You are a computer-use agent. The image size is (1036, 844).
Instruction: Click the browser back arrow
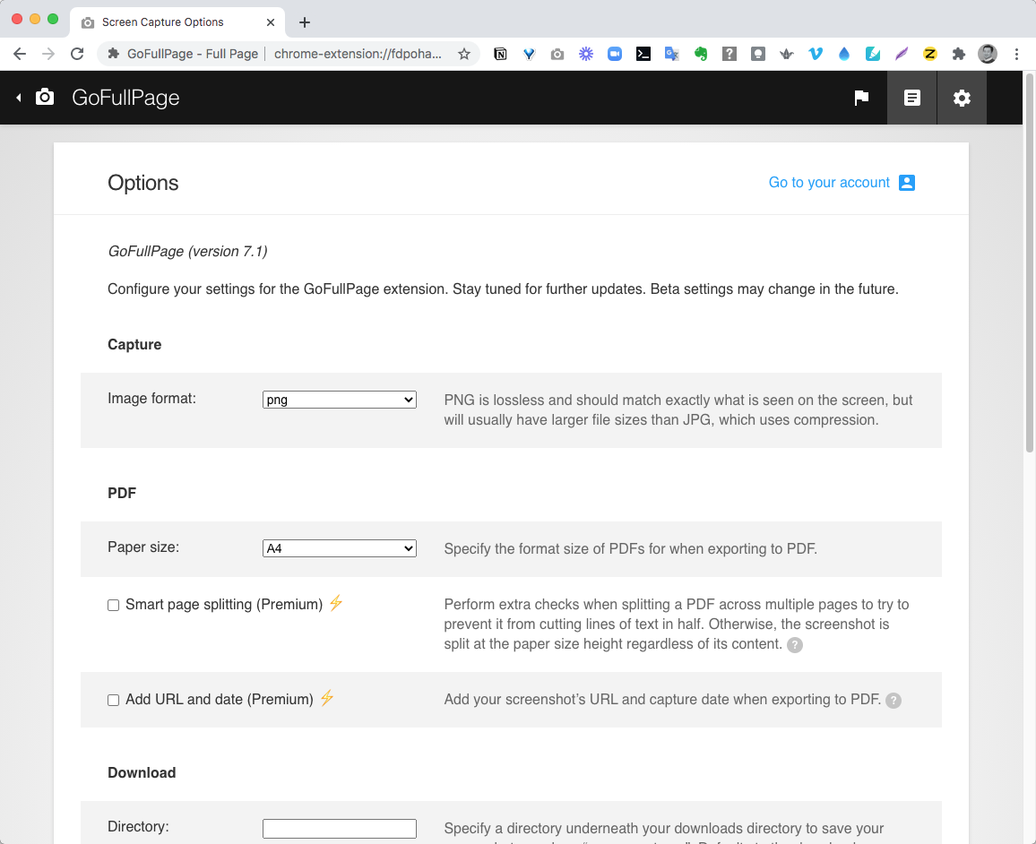click(x=20, y=54)
